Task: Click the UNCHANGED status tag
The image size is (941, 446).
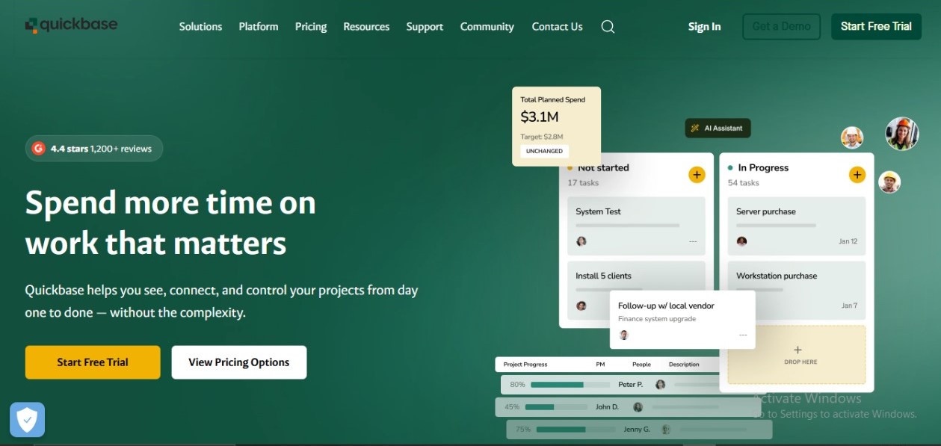Action: tap(544, 151)
